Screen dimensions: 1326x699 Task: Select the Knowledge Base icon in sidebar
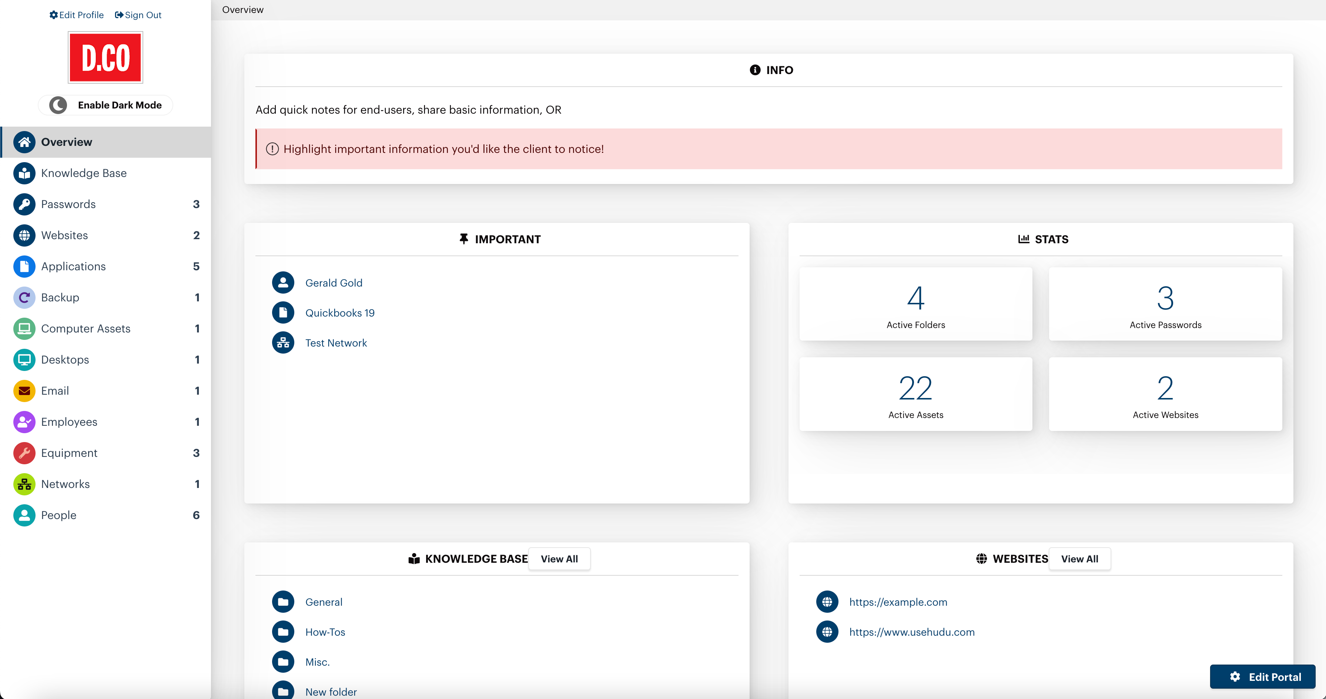[24, 173]
